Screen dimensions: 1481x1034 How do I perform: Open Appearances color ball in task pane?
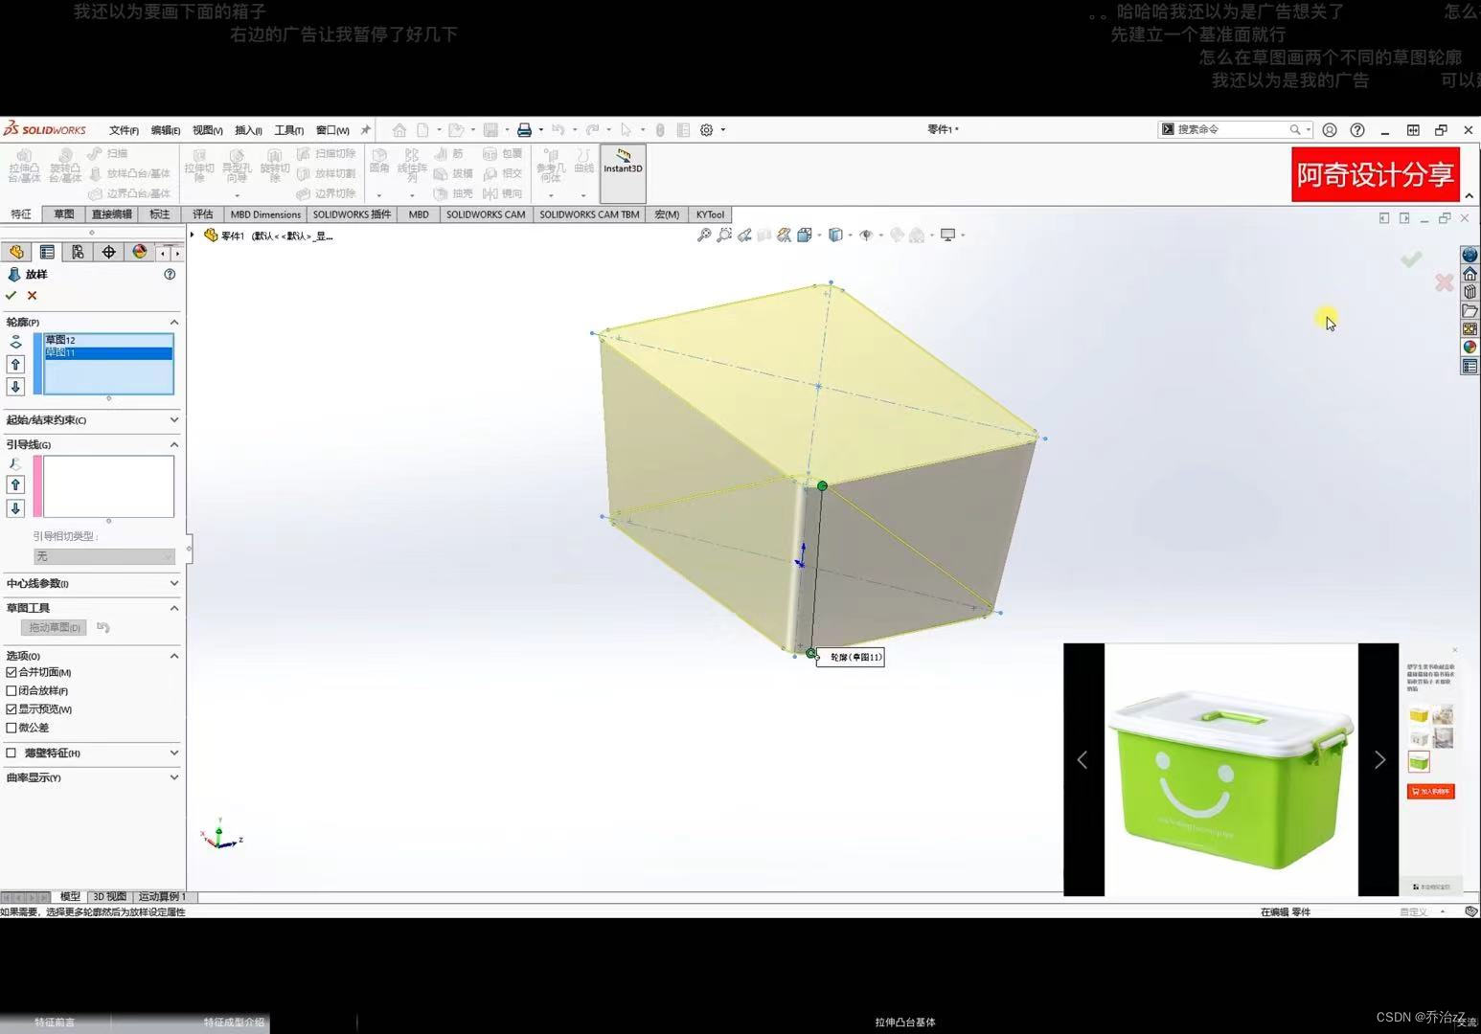(x=1470, y=348)
